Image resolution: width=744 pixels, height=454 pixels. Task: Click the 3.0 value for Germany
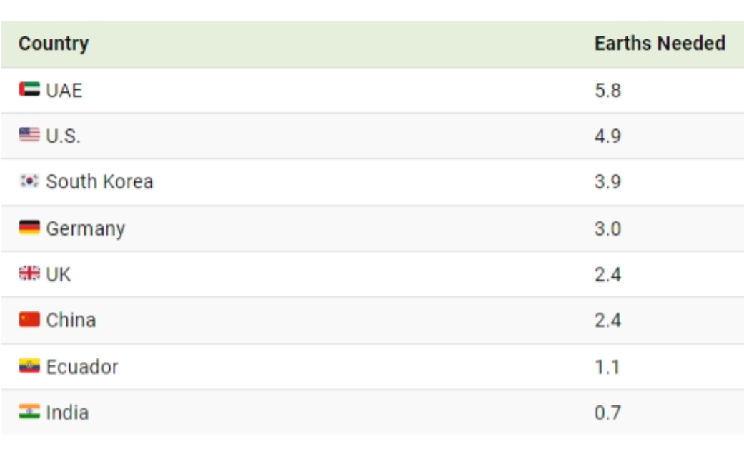[607, 228]
